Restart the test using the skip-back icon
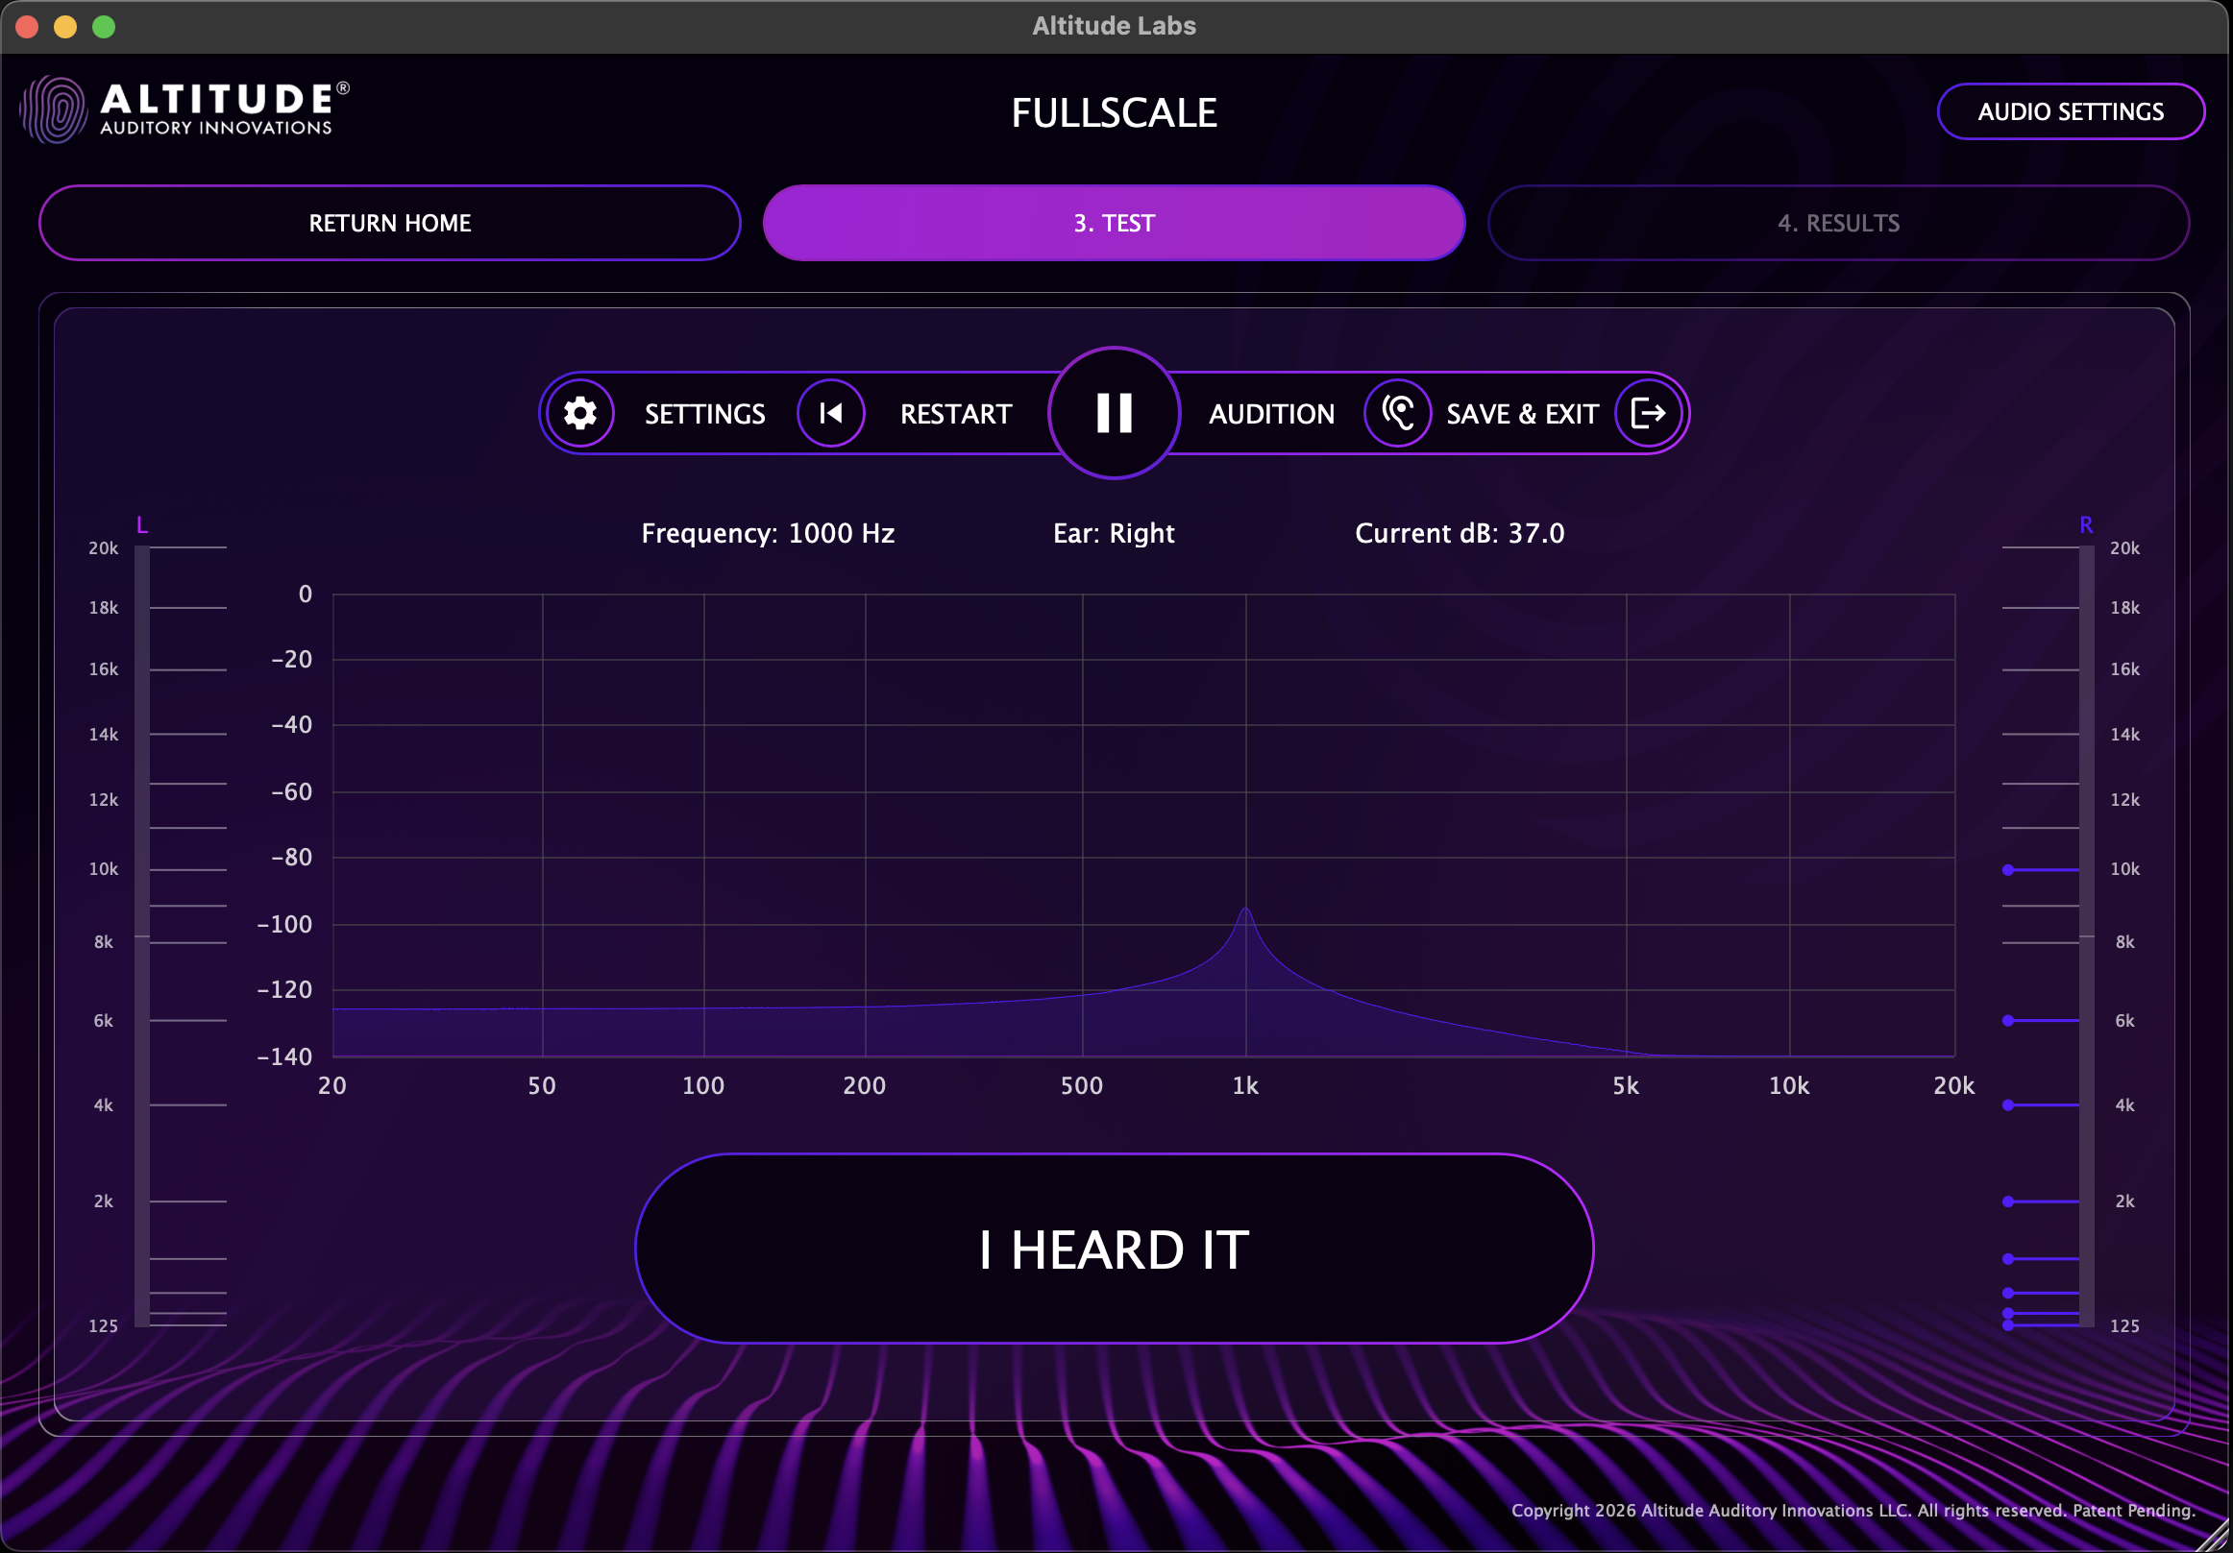 pyautogui.click(x=830, y=413)
